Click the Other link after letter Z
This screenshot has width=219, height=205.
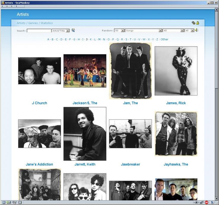tap(164, 40)
